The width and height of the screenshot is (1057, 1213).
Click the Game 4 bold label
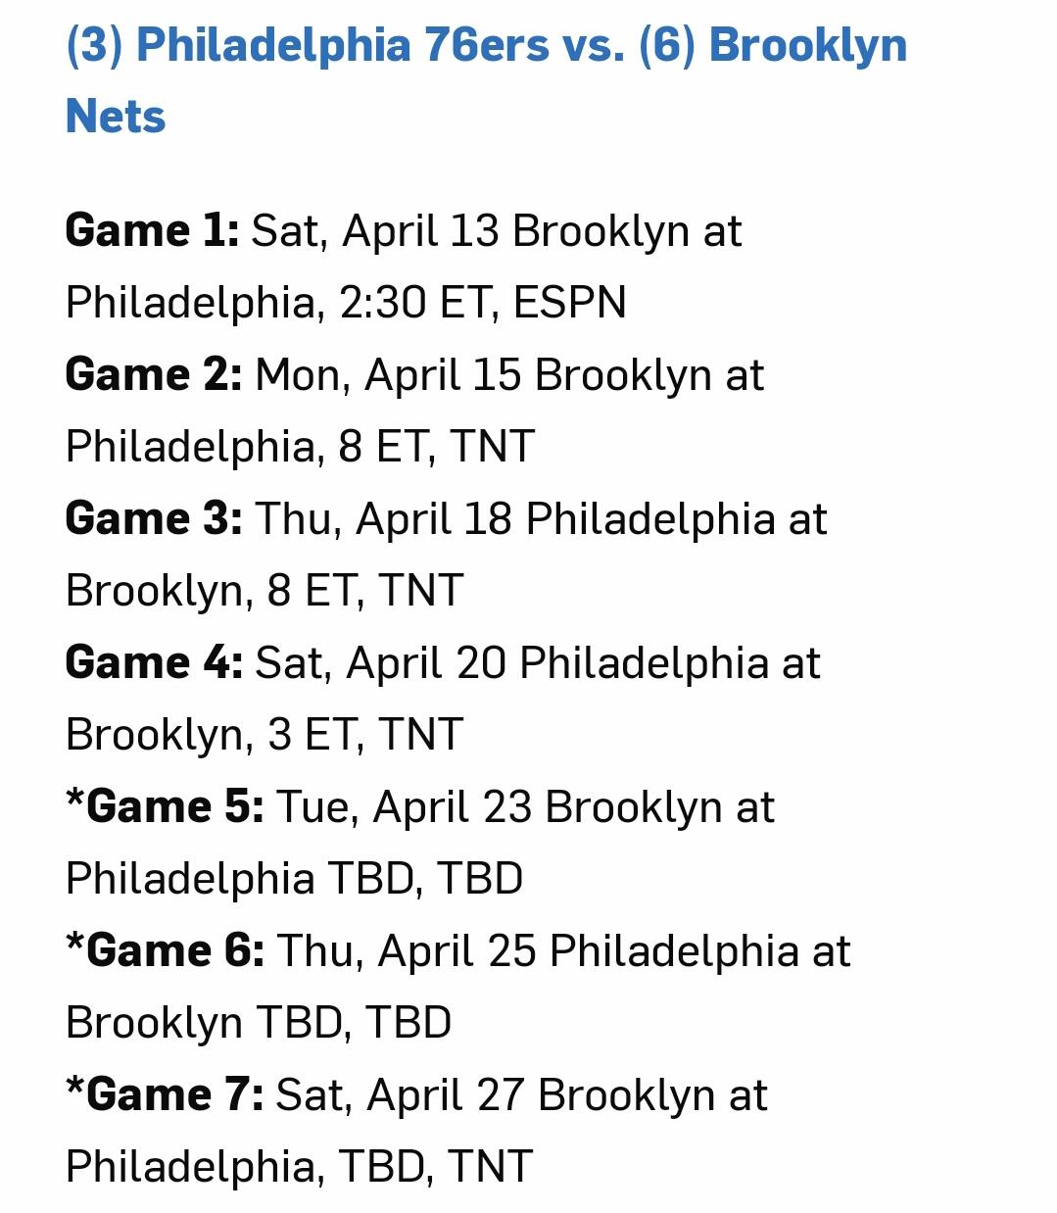pos(154,664)
